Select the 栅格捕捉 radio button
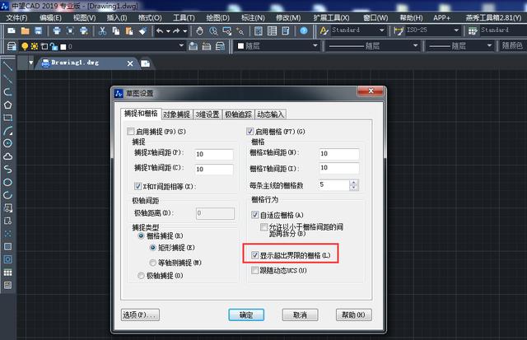Image resolution: width=527 pixels, height=340 pixels. (x=141, y=235)
